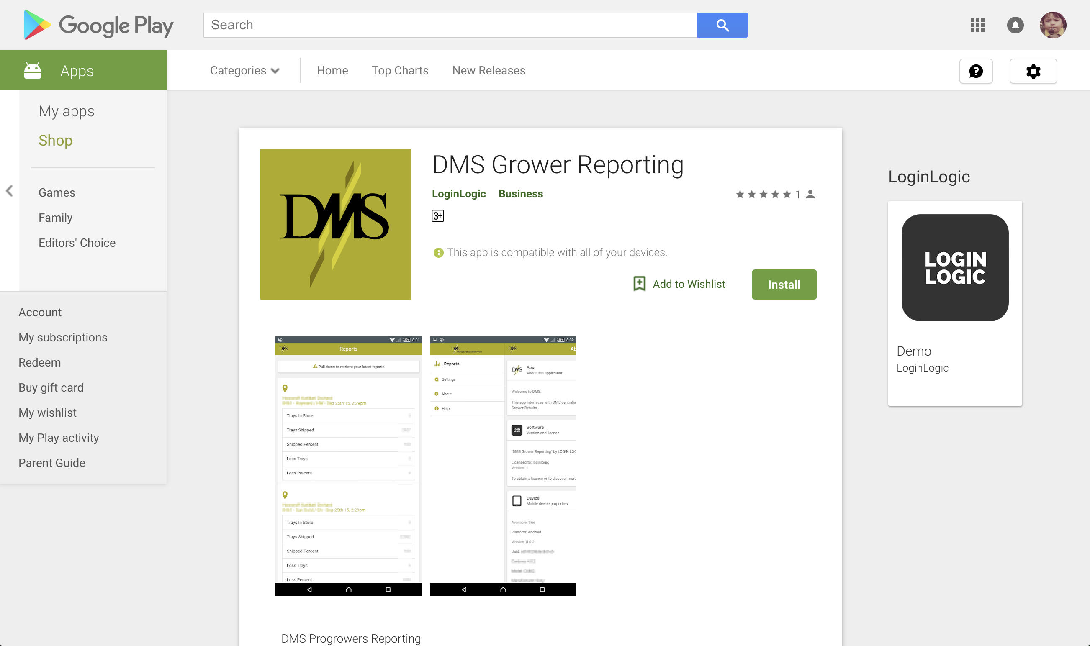
Task: Click the DMS app logo icon
Action: 335,224
